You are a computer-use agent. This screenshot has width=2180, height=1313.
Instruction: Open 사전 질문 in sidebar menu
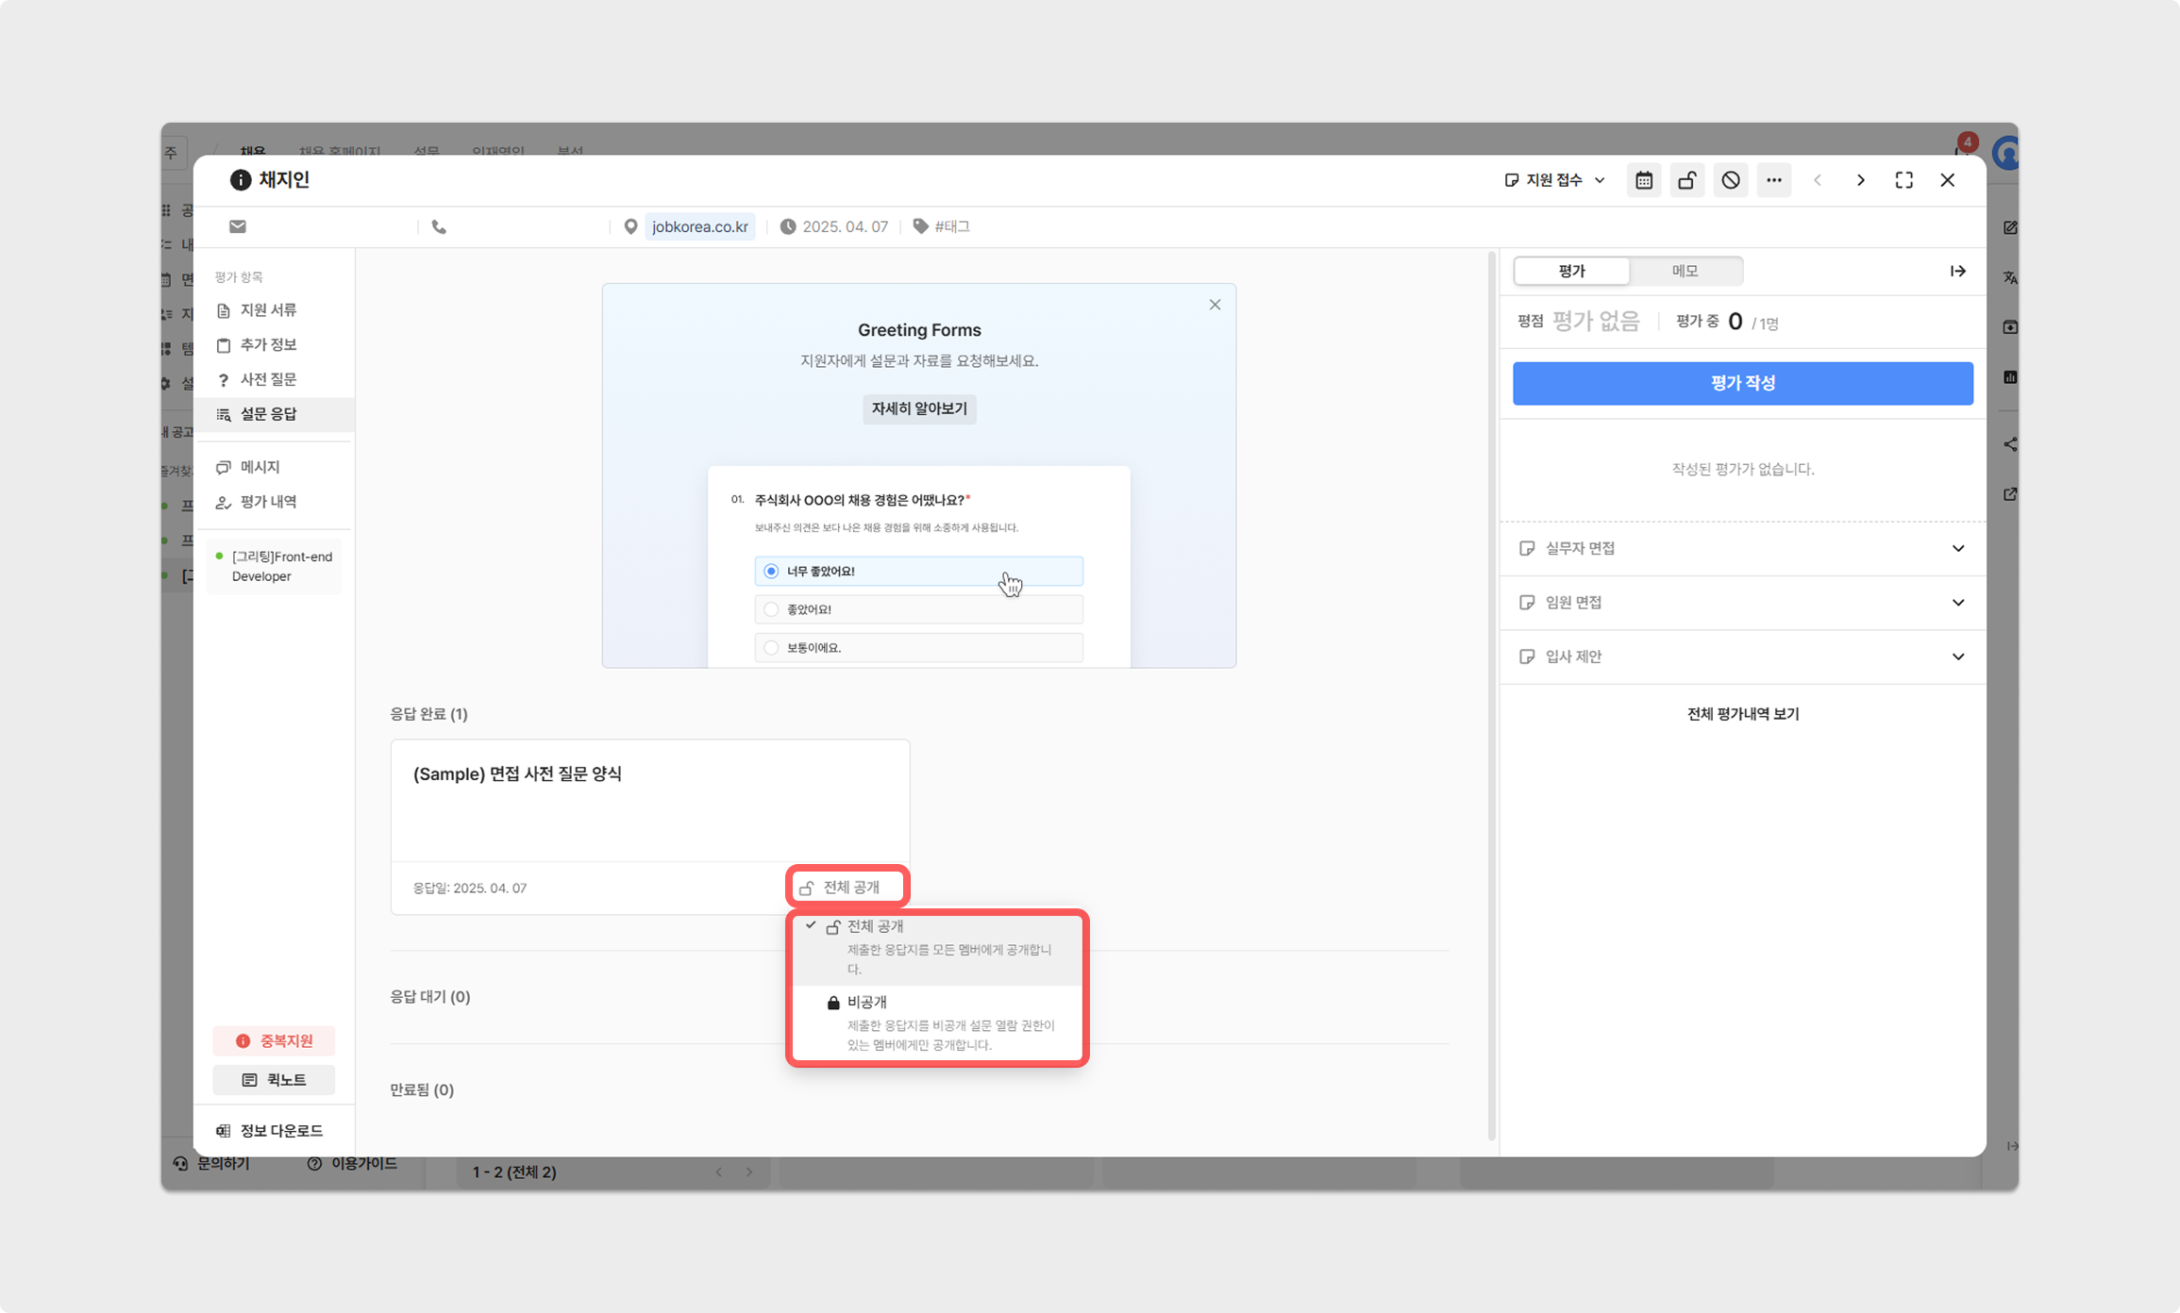point(268,379)
